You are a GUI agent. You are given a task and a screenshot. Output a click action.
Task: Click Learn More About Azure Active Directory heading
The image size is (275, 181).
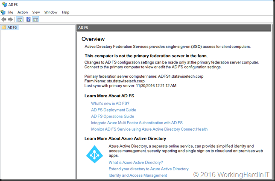tap(125, 139)
